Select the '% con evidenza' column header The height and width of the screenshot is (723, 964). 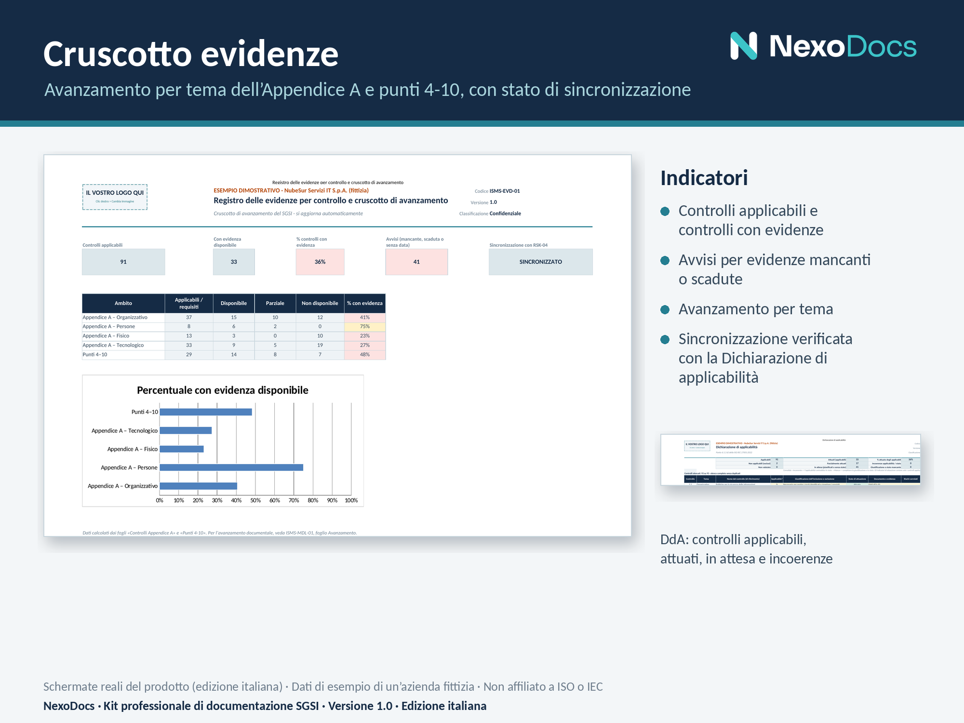pyautogui.click(x=365, y=303)
